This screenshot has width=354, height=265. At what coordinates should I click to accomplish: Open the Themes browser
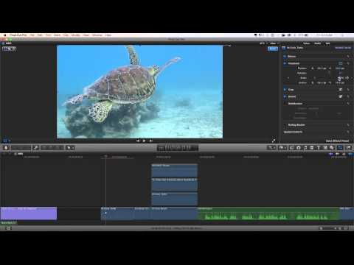tap(332, 147)
